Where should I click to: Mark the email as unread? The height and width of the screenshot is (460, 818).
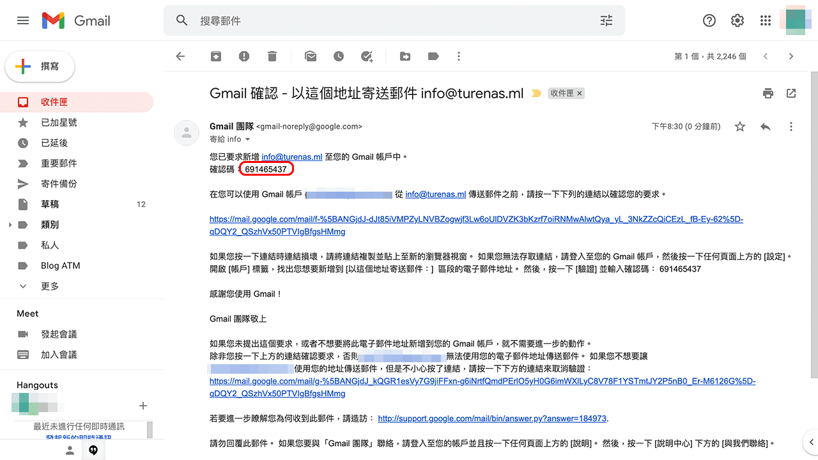point(311,56)
